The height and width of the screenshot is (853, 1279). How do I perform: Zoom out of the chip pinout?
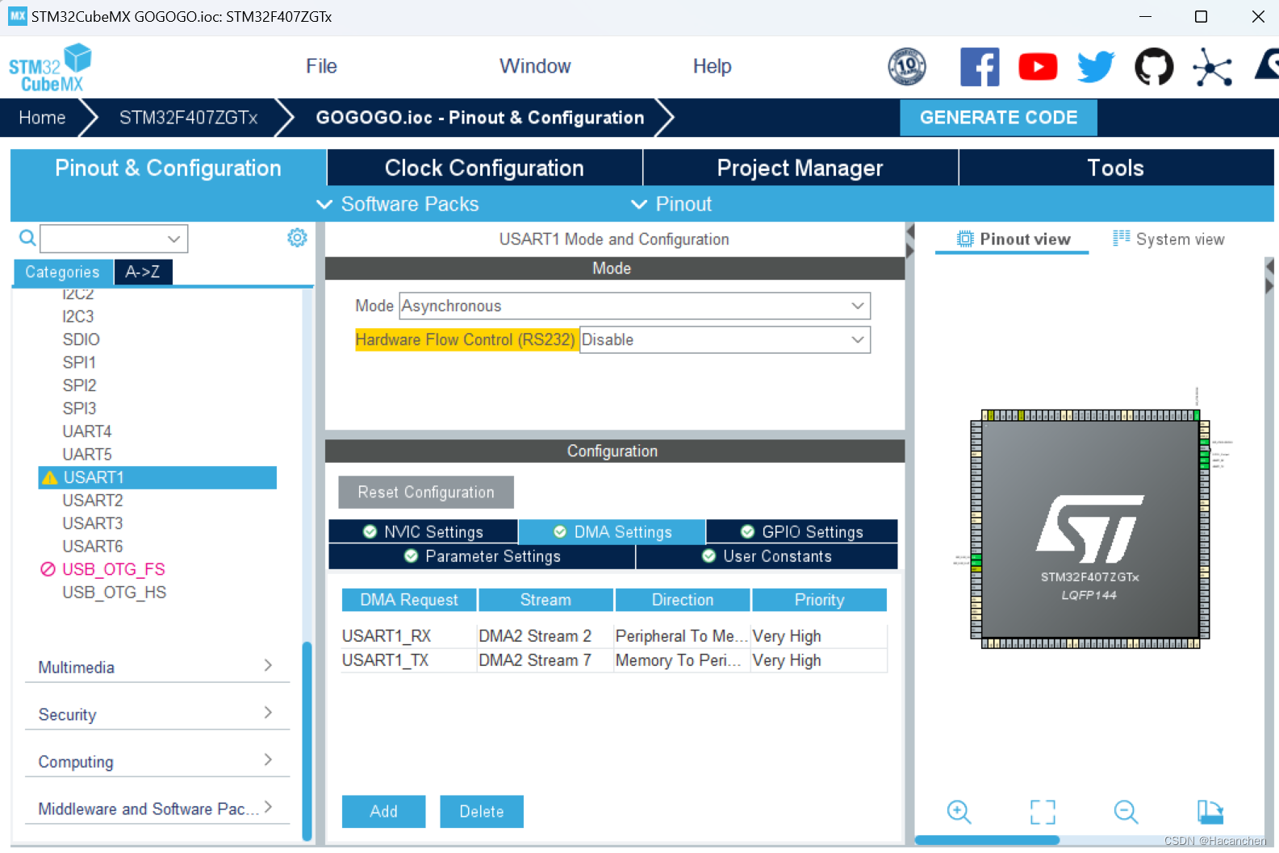tap(1126, 812)
